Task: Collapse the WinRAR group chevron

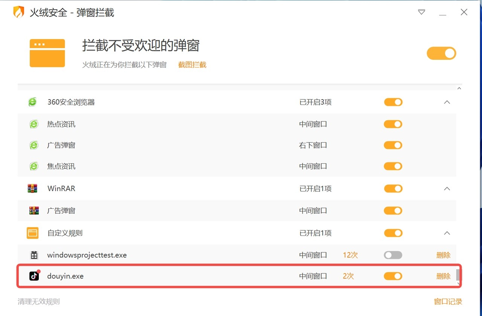Action: click(447, 188)
